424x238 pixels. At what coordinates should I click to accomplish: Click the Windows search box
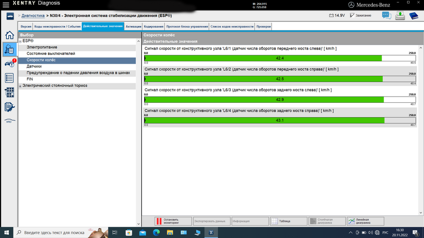pyautogui.click(x=61, y=232)
